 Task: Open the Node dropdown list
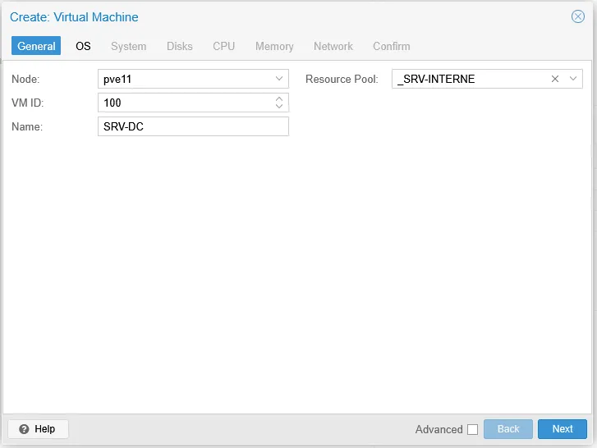[x=279, y=80]
